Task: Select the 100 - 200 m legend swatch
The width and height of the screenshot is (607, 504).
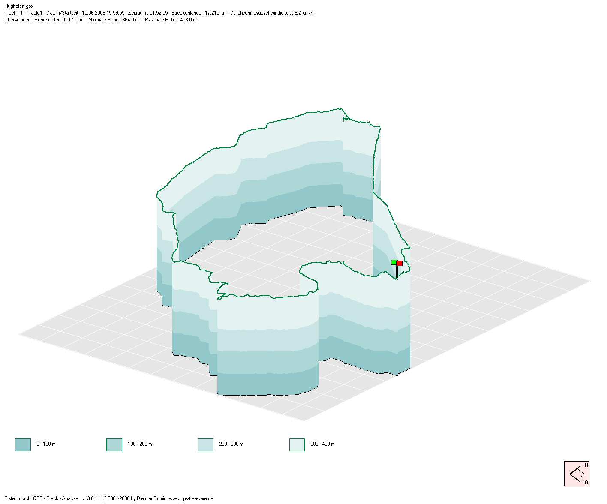Action: (114, 444)
